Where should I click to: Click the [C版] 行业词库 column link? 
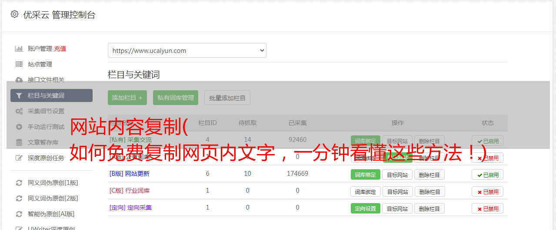pos(130,191)
